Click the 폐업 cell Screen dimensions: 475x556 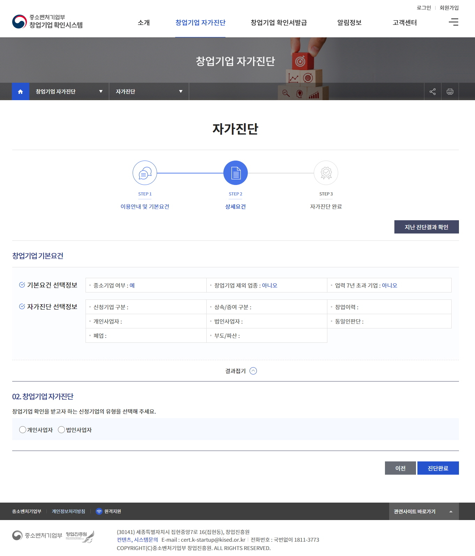click(146, 335)
